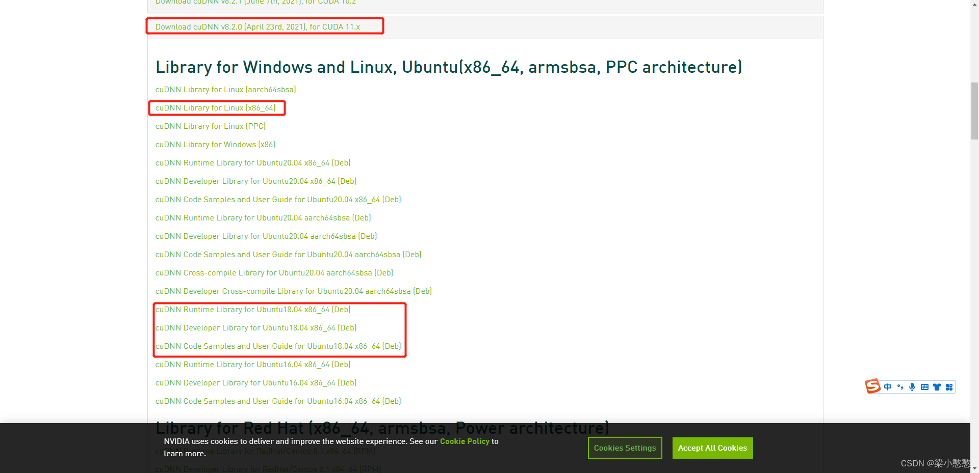Get Developer Library for Ubuntu20.04 aarch64sbsa

point(266,236)
